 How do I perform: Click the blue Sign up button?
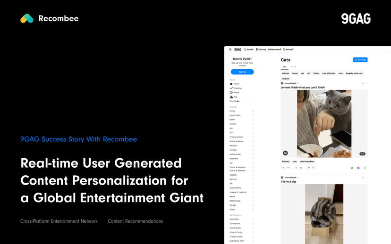(x=242, y=72)
